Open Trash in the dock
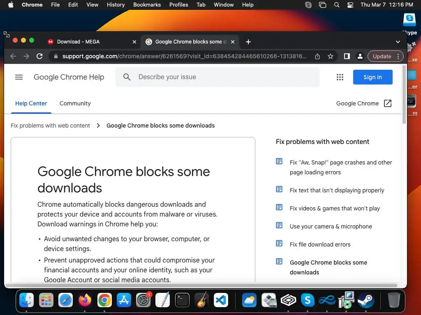The image size is (421, 315). coord(394,300)
